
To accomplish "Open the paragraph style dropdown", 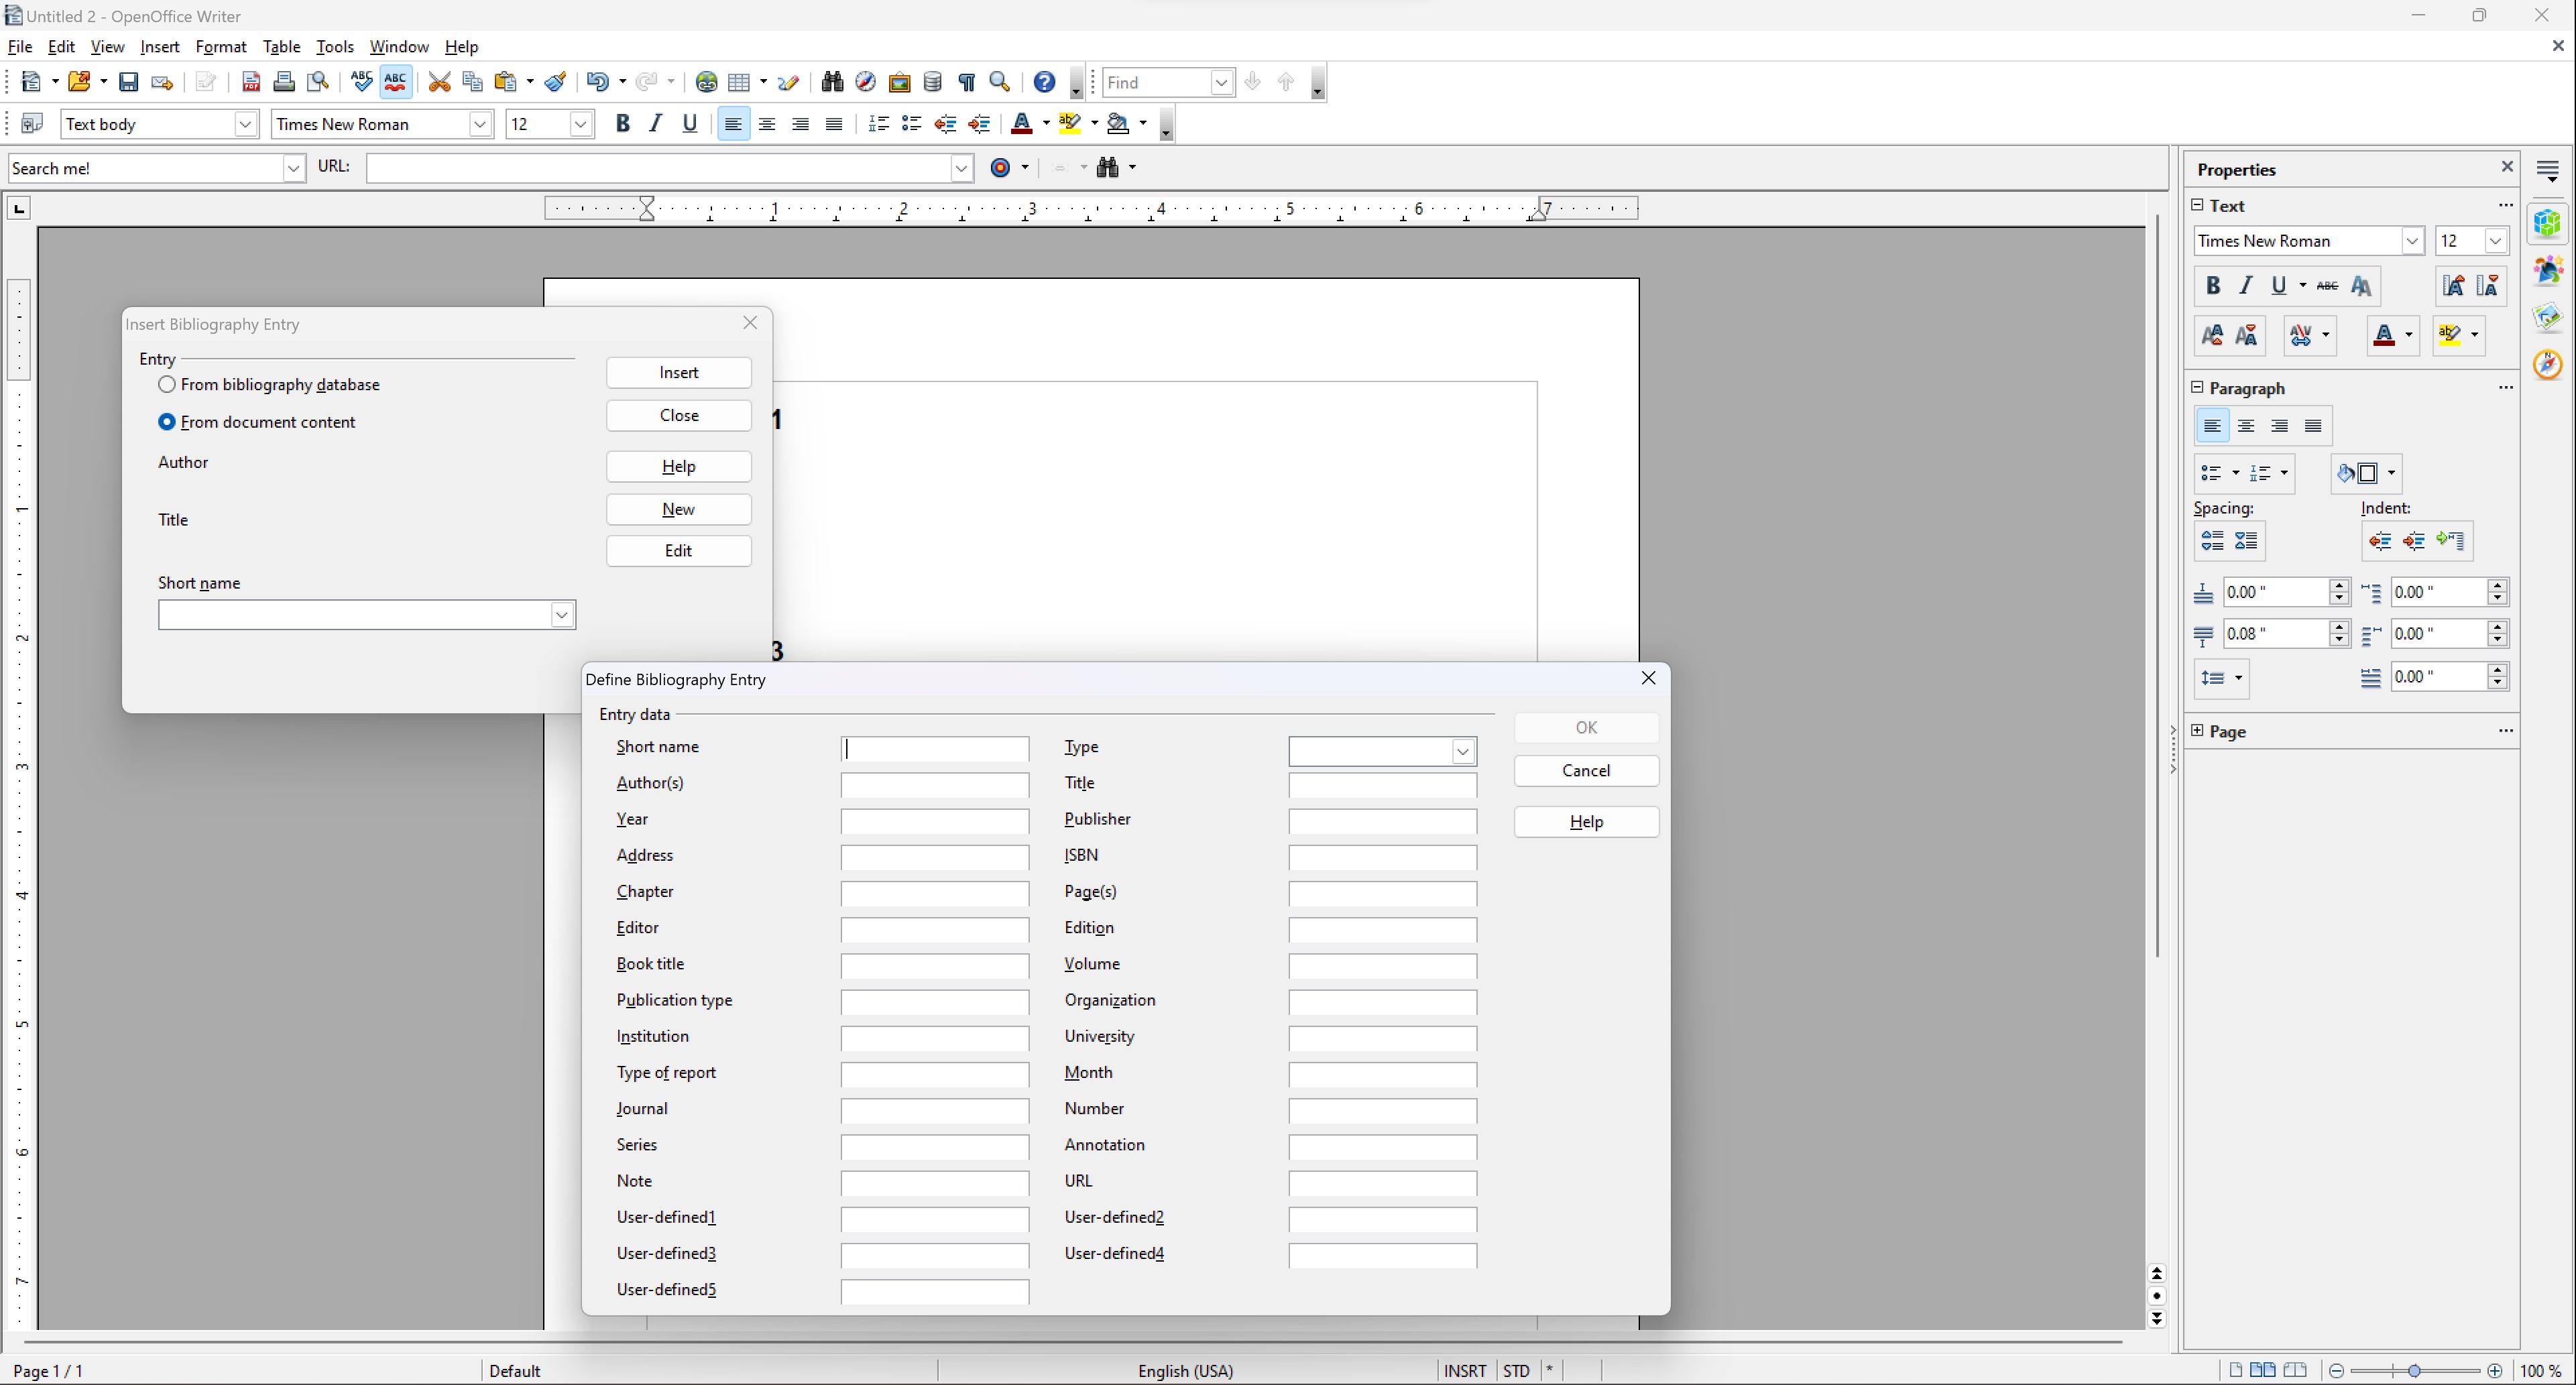I will coord(246,124).
